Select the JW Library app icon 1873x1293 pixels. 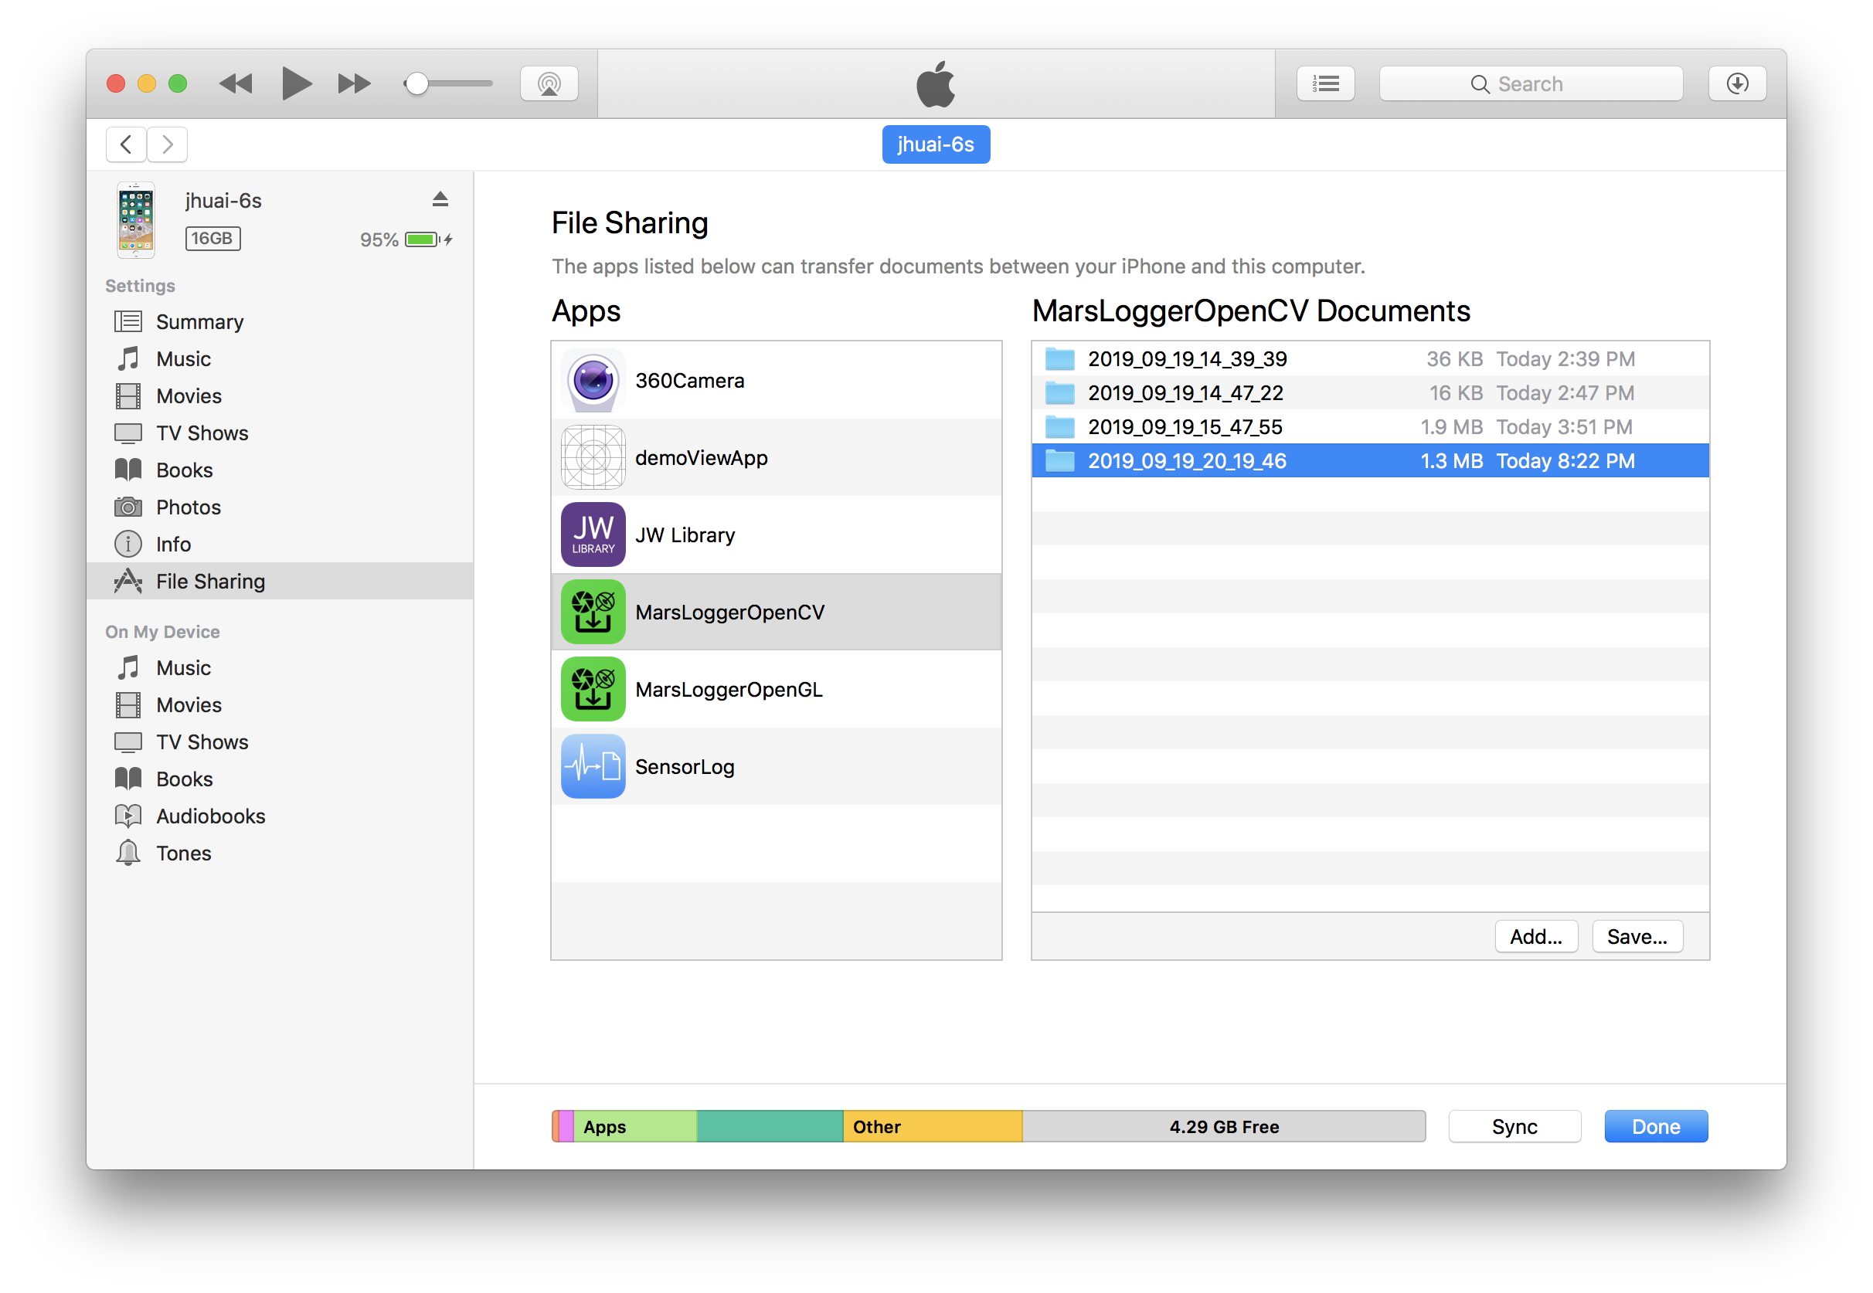tap(590, 535)
